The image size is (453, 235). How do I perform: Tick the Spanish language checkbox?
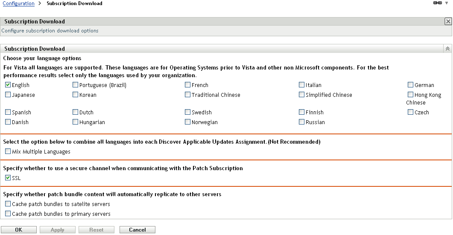point(8,112)
